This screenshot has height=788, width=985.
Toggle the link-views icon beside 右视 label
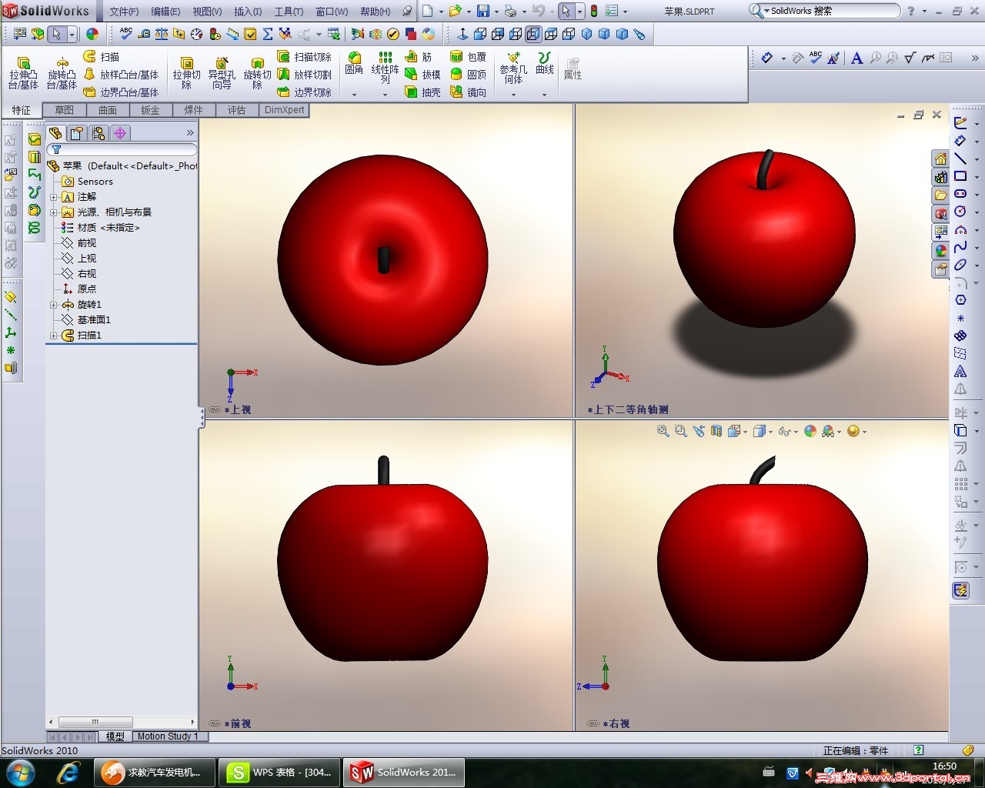(x=593, y=723)
